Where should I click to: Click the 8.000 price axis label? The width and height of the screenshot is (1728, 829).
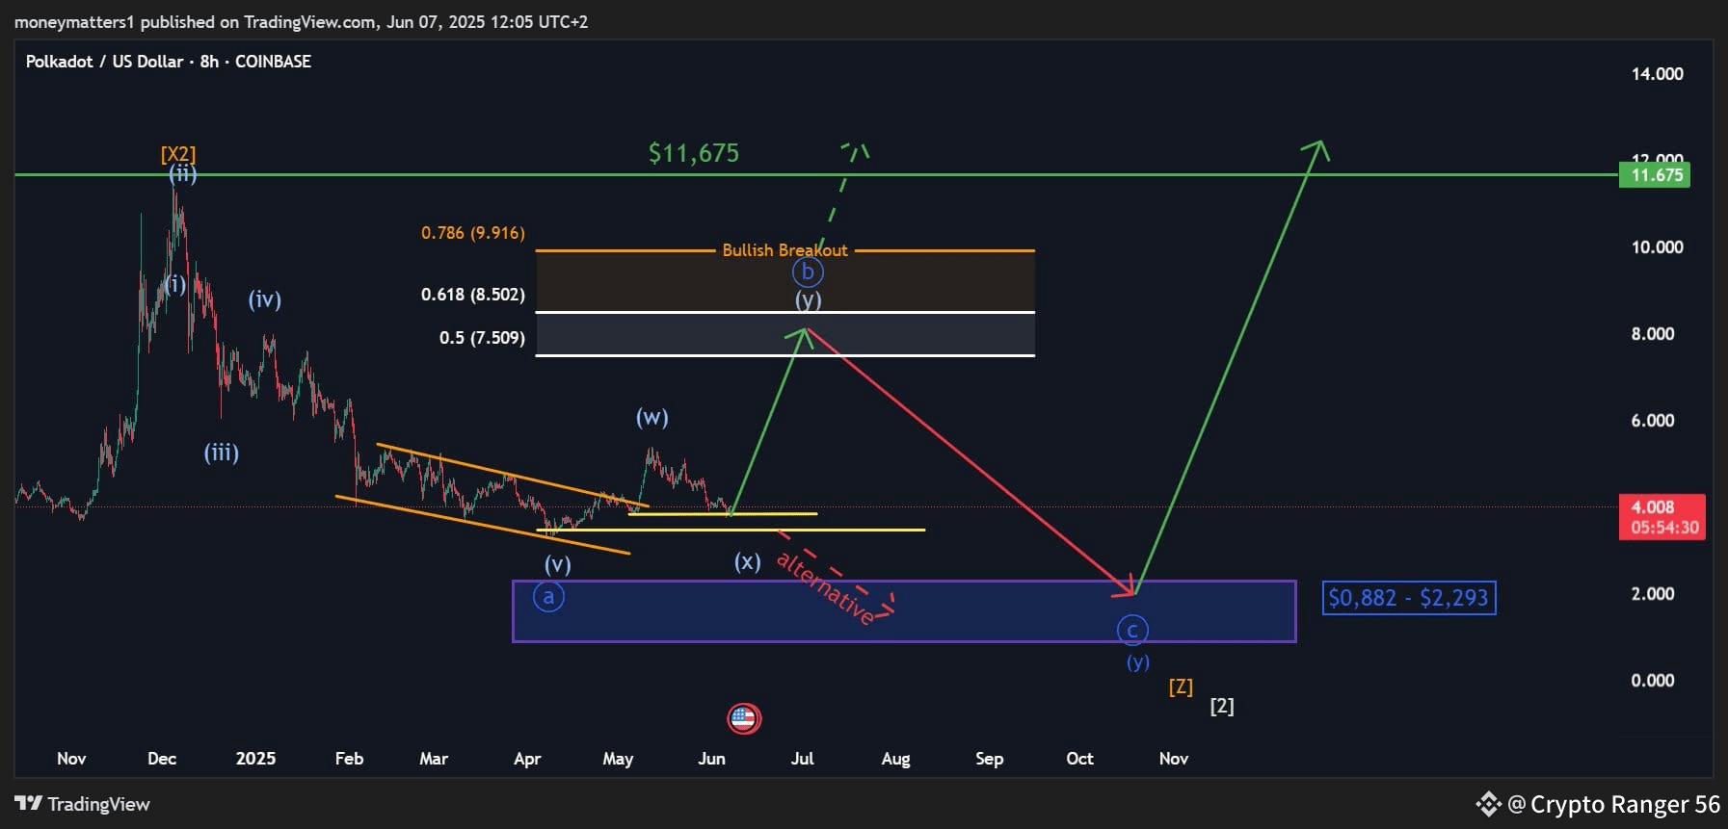pos(1653,334)
